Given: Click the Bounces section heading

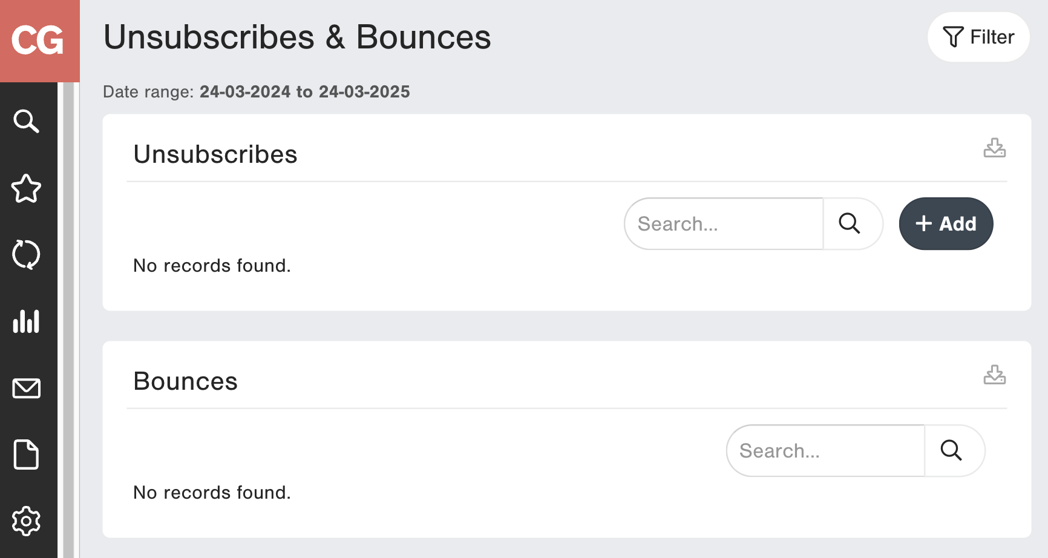Looking at the screenshot, I should click(186, 381).
